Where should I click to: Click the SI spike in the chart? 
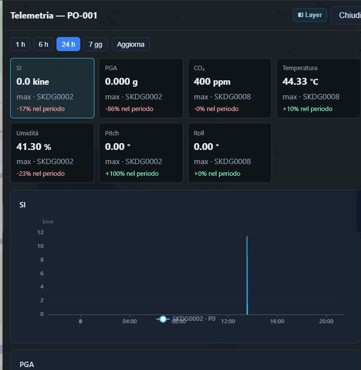(247, 275)
